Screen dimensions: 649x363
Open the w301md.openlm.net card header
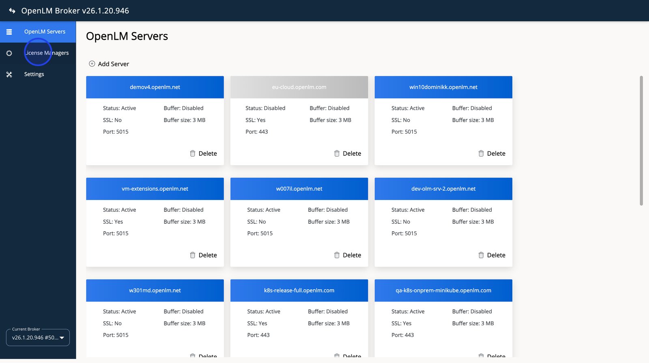click(155, 290)
